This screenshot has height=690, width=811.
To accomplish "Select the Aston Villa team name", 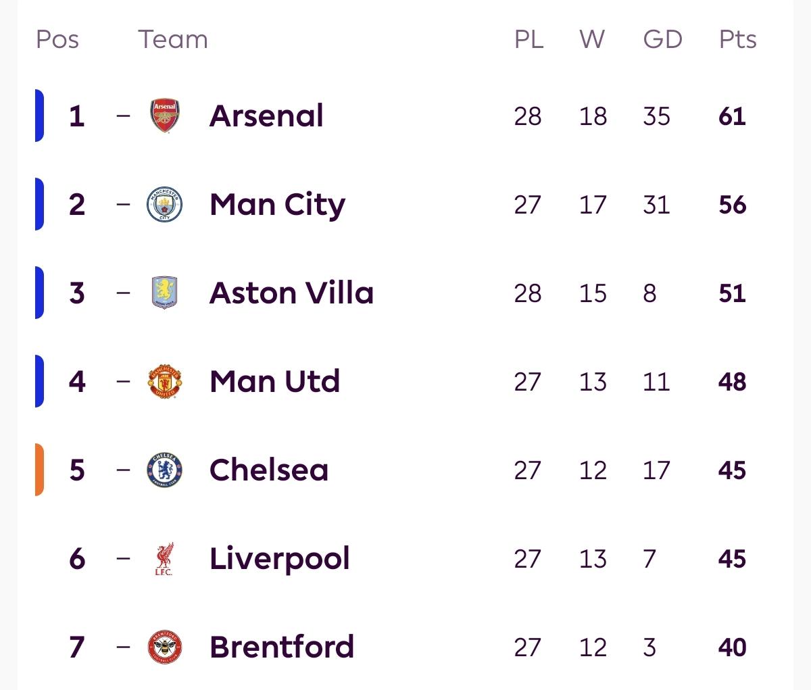I will (291, 293).
